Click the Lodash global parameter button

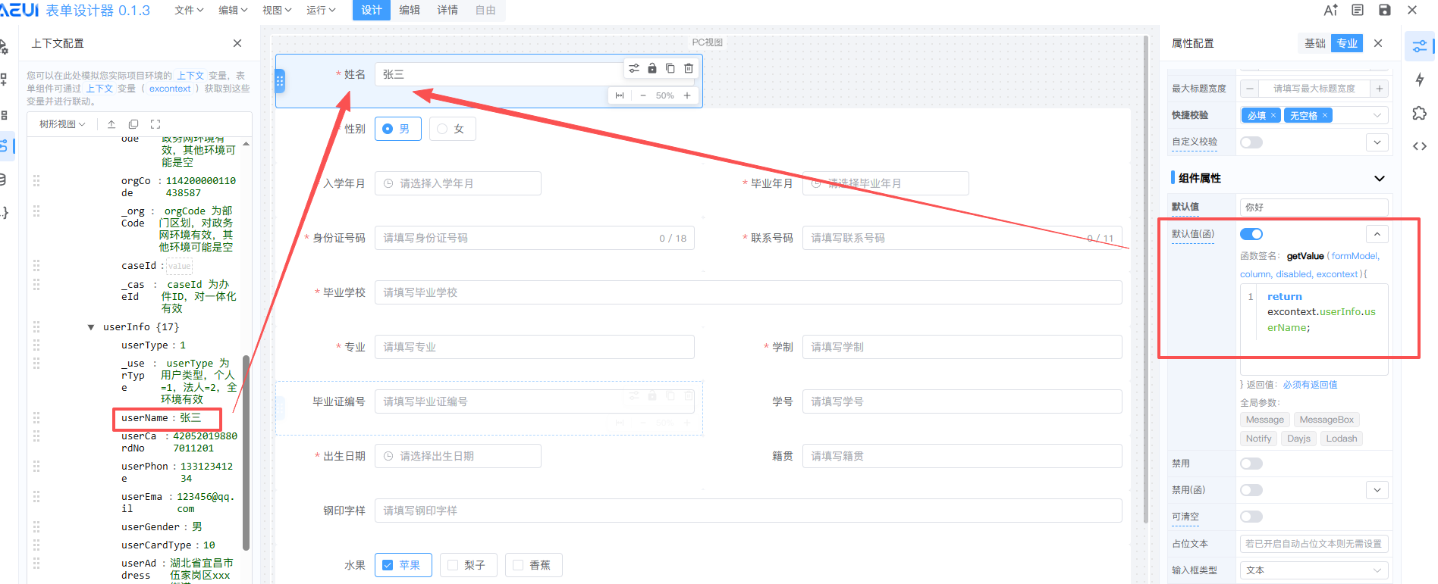1341,439
